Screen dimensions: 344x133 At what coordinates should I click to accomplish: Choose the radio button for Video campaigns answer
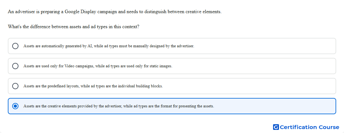point(15,66)
